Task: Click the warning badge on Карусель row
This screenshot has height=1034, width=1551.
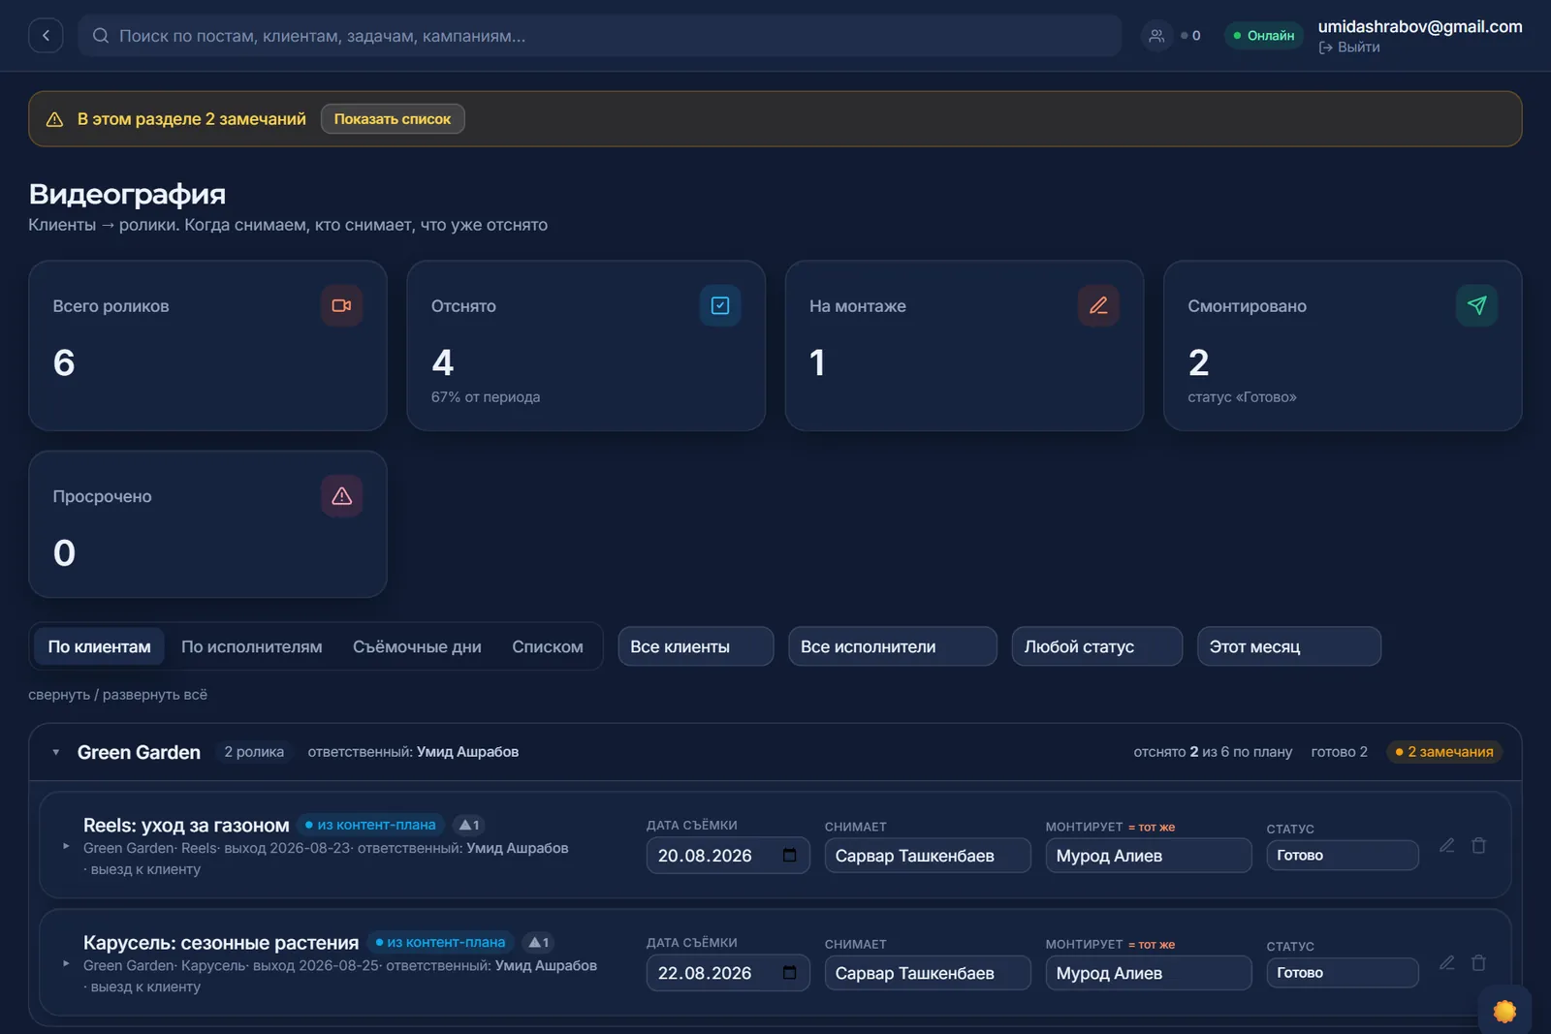Action: coord(538,942)
